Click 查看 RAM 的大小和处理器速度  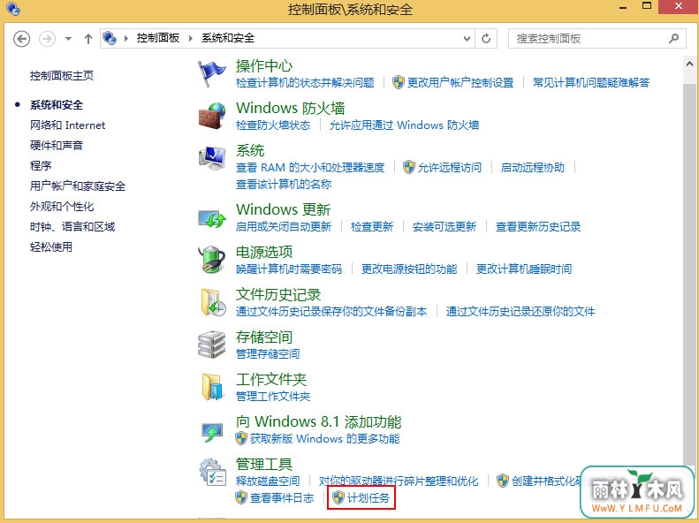click(x=310, y=168)
